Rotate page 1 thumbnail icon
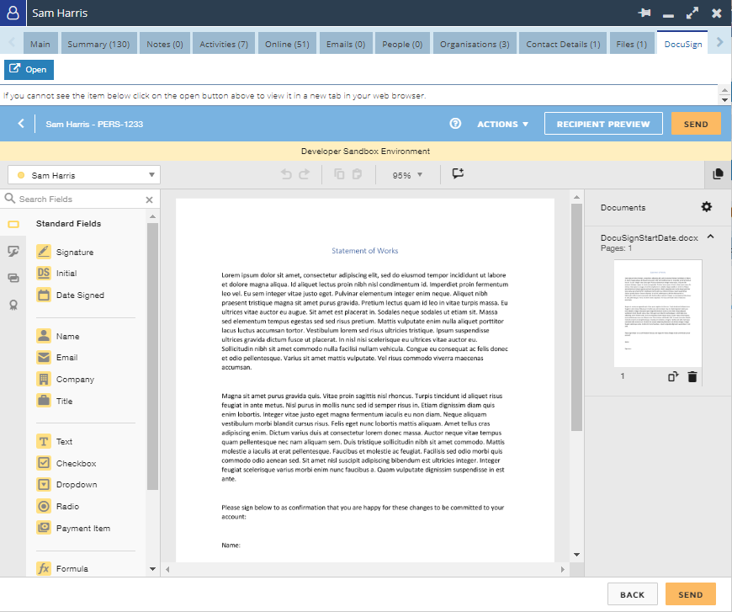732x612 pixels. (x=673, y=376)
